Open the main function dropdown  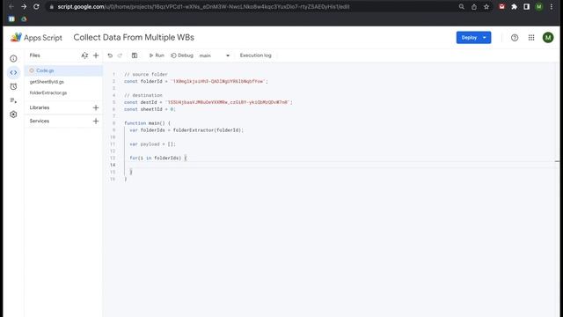click(x=215, y=55)
